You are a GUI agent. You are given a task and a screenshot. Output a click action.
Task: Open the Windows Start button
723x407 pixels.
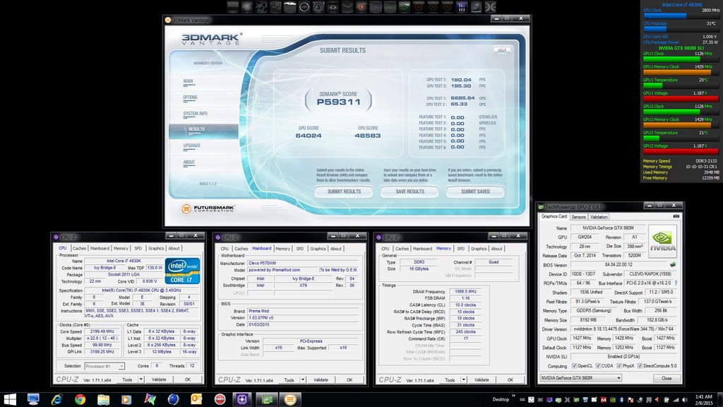click(x=10, y=399)
